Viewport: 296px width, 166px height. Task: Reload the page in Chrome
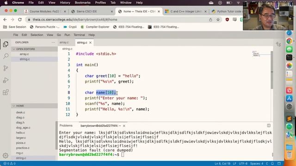point(20,19)
